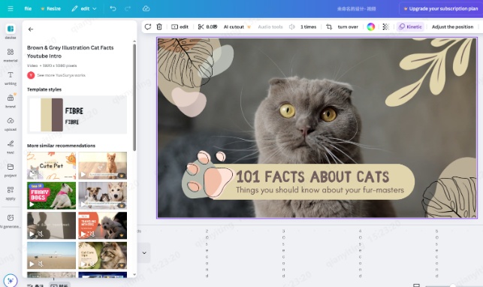Screen dimensions: 483x287
Task: Open the writing text panel
Action: (x=11, y=78)
